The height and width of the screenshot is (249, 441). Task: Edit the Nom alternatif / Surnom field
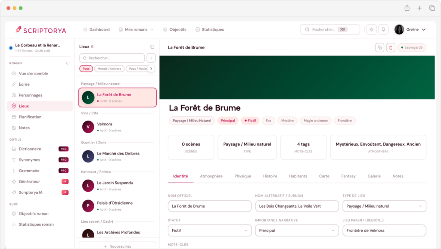coord(297,206)
